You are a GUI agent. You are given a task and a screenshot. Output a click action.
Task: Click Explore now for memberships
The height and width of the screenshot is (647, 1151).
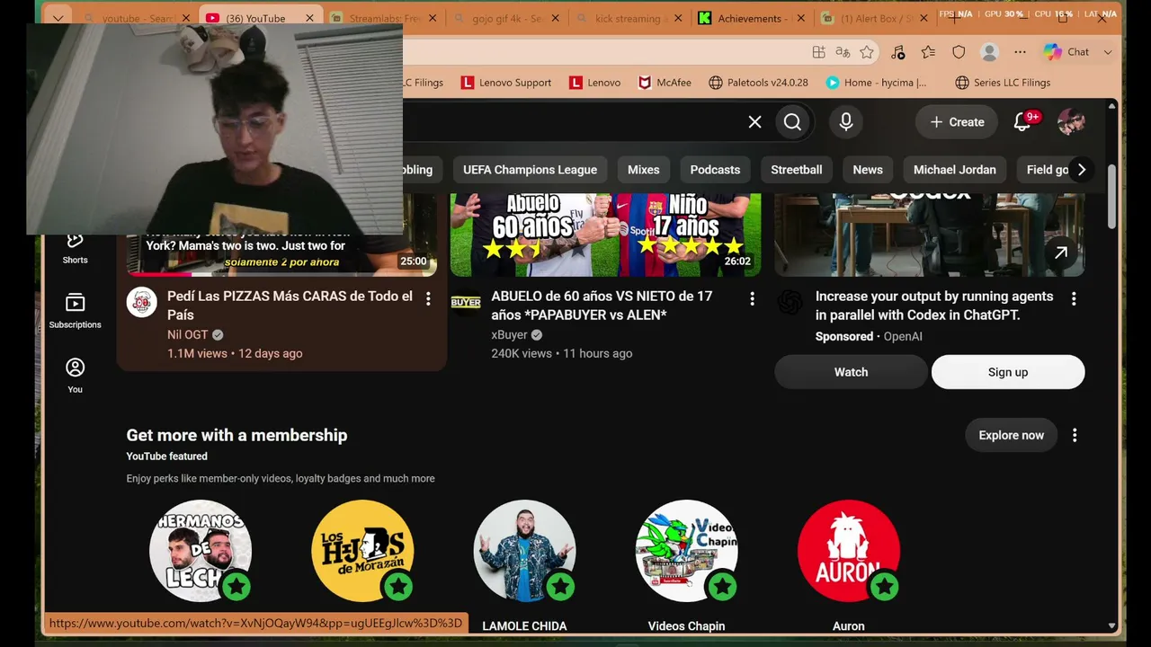tap(1011, 435)
